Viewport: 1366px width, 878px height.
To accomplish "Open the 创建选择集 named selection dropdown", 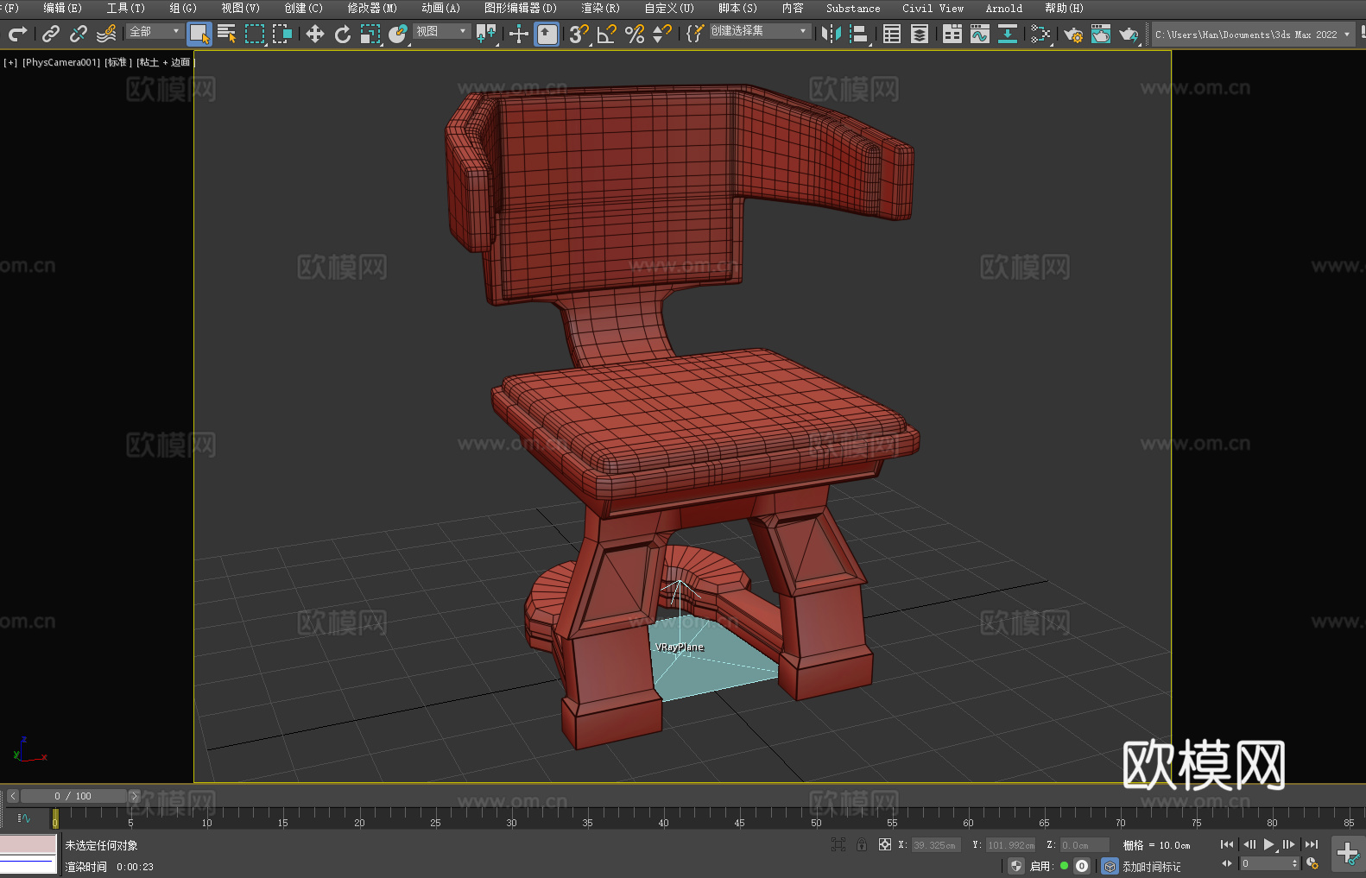I will tap(760, 31).
